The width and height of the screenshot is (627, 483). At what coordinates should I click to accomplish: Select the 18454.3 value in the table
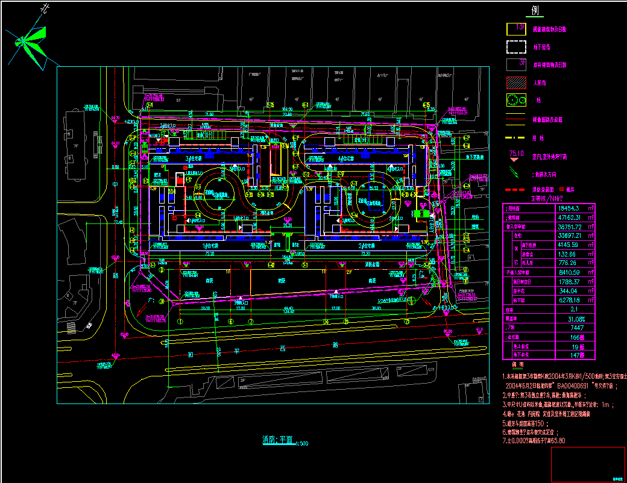click(568, 208)
